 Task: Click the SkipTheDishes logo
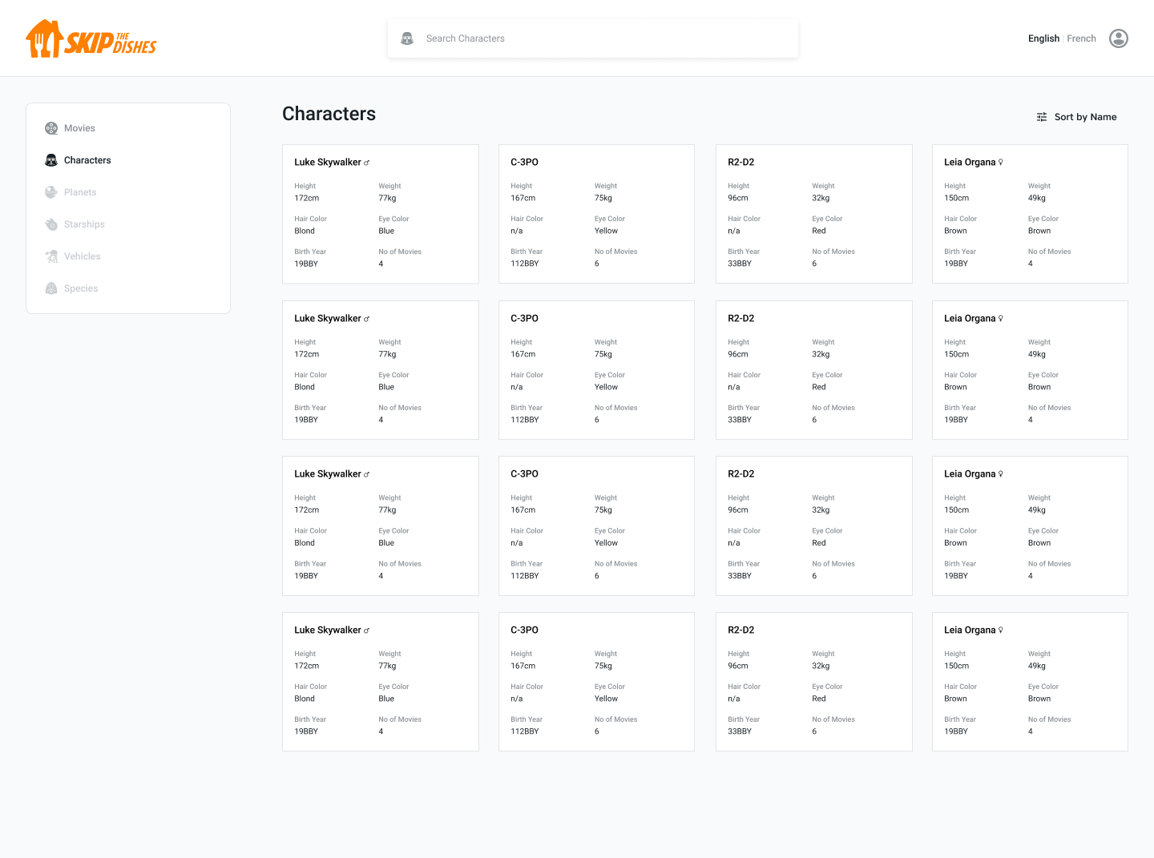(x=91, y=38)
